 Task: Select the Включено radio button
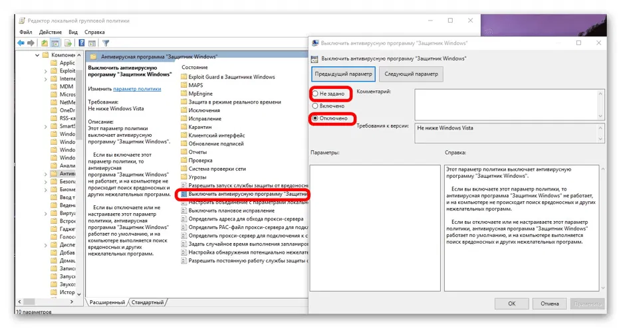click(315, 106)
